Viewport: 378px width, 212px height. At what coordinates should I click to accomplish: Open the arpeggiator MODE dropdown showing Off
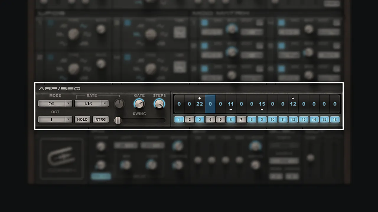coord(55,104)
